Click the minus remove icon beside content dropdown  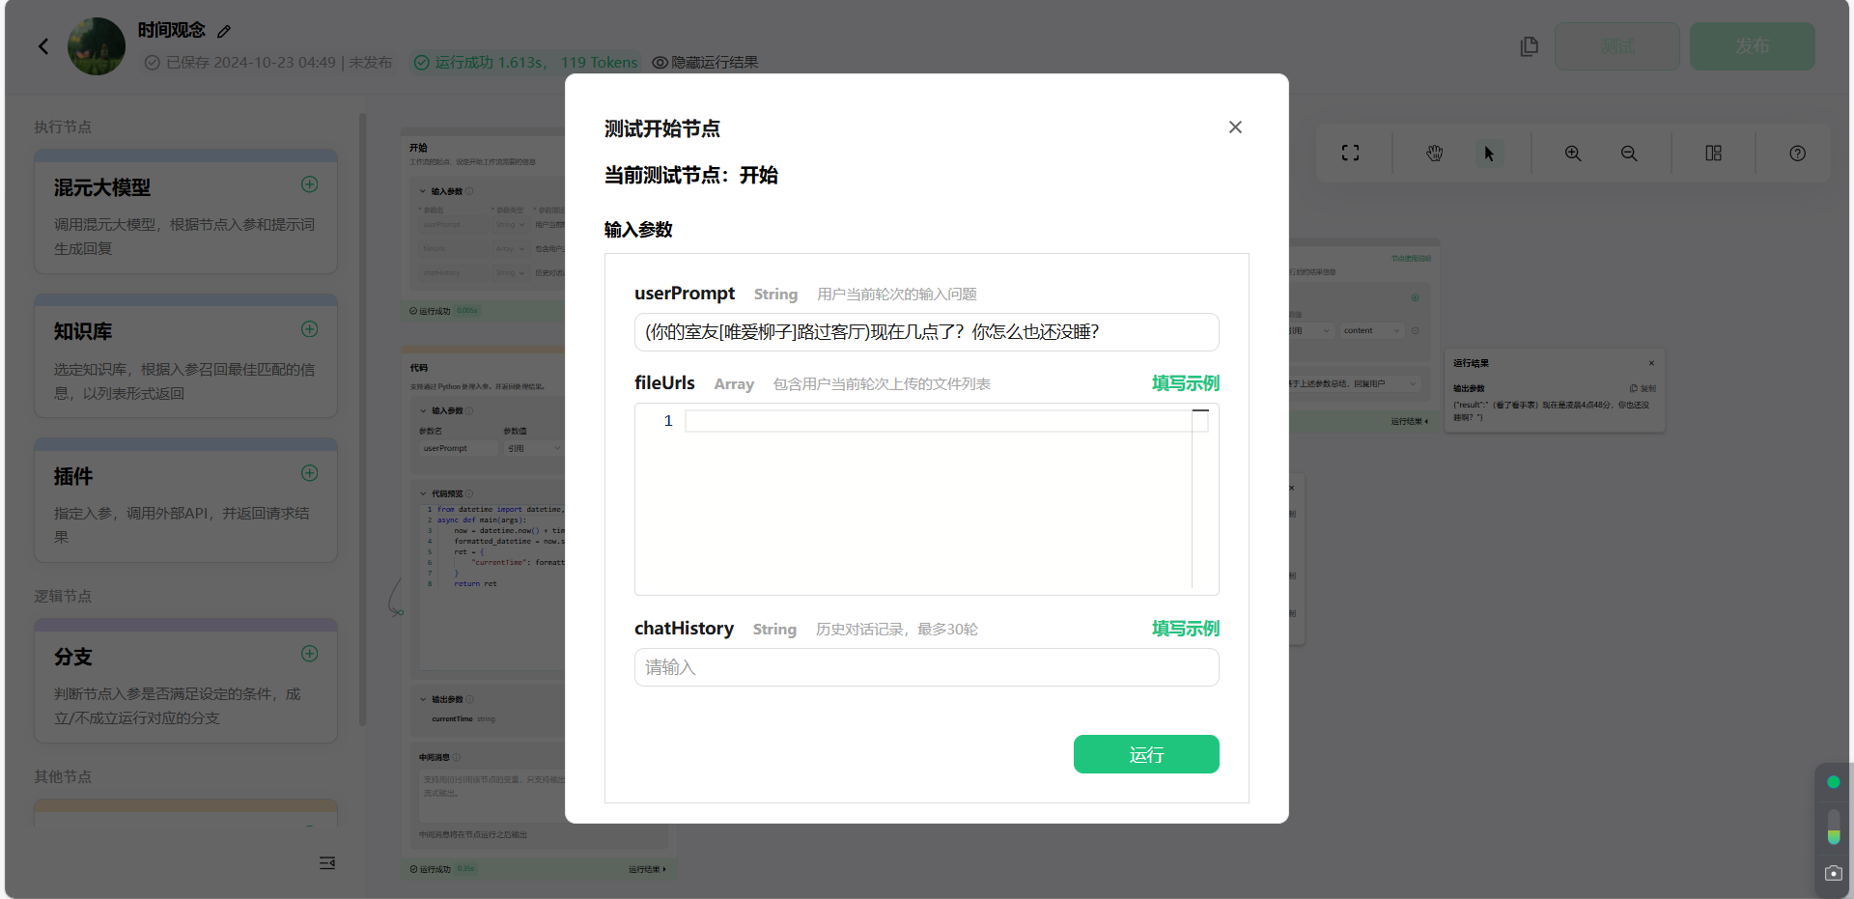click(1416, 330)
